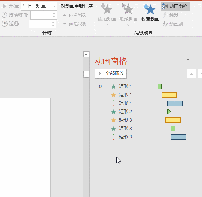Open the animation pane options arrow
This screenshot has width=202, height=197.
[x=188, y=59]
